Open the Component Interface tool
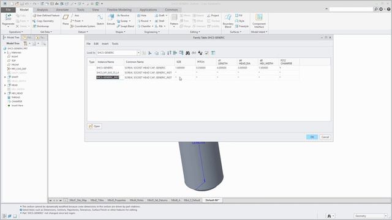This screenshot has width=392, height=220. click(259, 20)
